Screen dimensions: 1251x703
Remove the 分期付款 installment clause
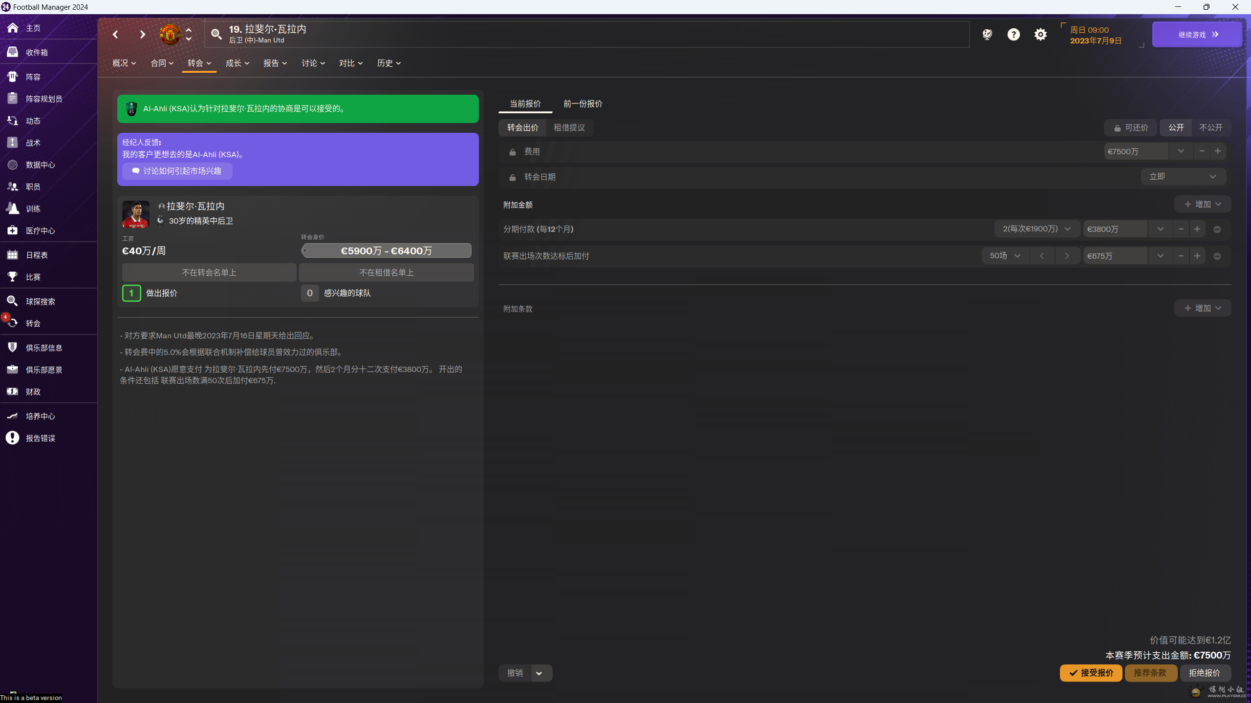point(1217,229)
